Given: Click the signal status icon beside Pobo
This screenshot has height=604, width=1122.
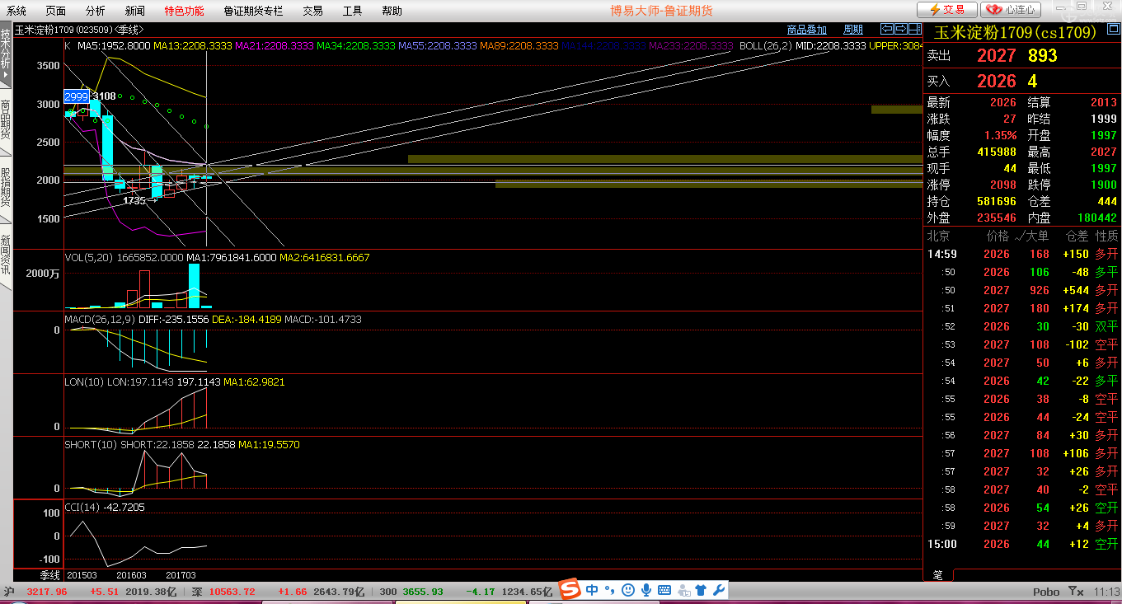Looking at the screenshot, I should click(1076, 592).
